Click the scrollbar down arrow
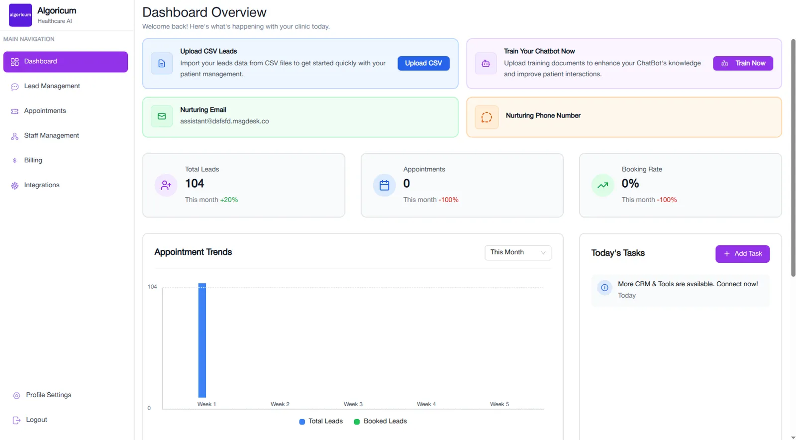796x440 pixels. coord(793,437)
